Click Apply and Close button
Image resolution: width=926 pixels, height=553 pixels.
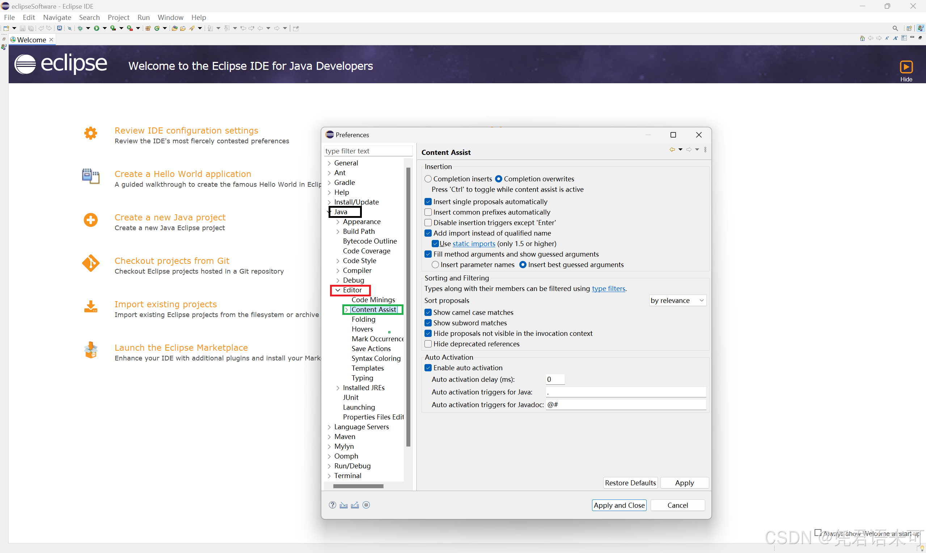point(619,505)
